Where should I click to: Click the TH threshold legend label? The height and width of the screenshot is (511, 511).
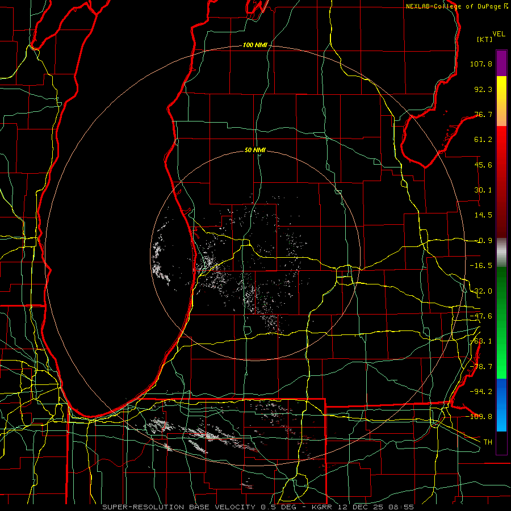[x=488, y=442]
